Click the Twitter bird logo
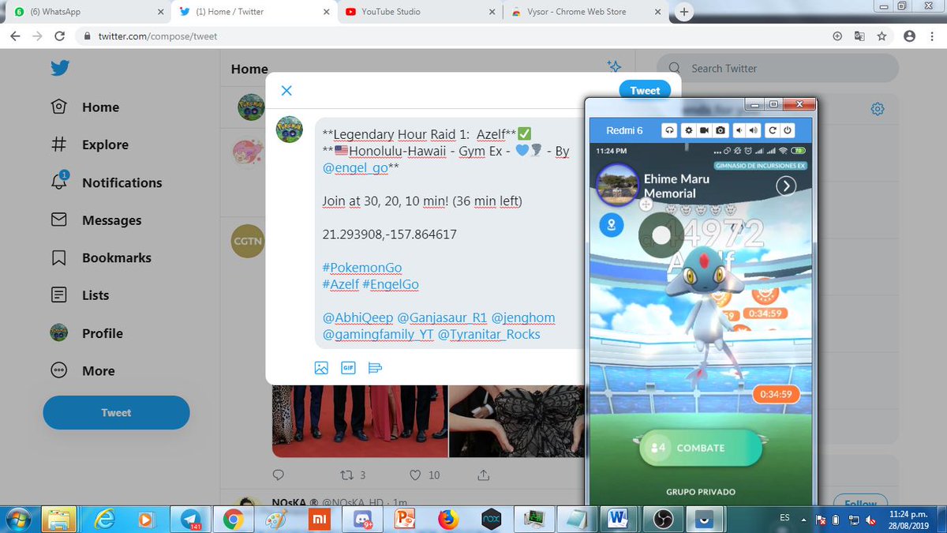The width and height of the screenshot is (947, 533). (61, 69)
